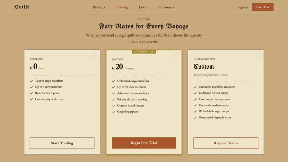Viewport: 288px width, 162px height.
Task: Click the checkmark beside Cargo log exports
Action: pyautogui.click(x=113, y=112)
